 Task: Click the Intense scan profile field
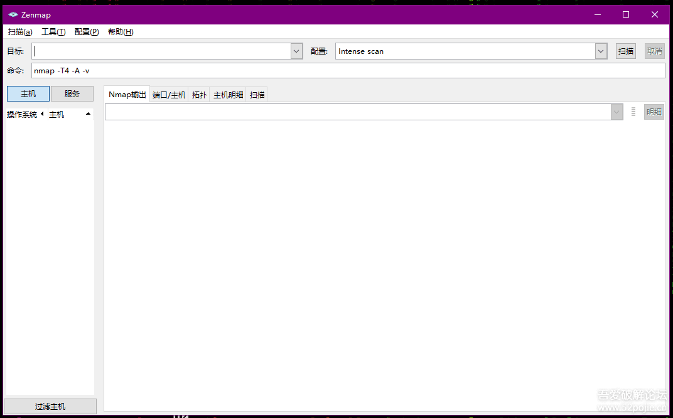coord(465,51)
